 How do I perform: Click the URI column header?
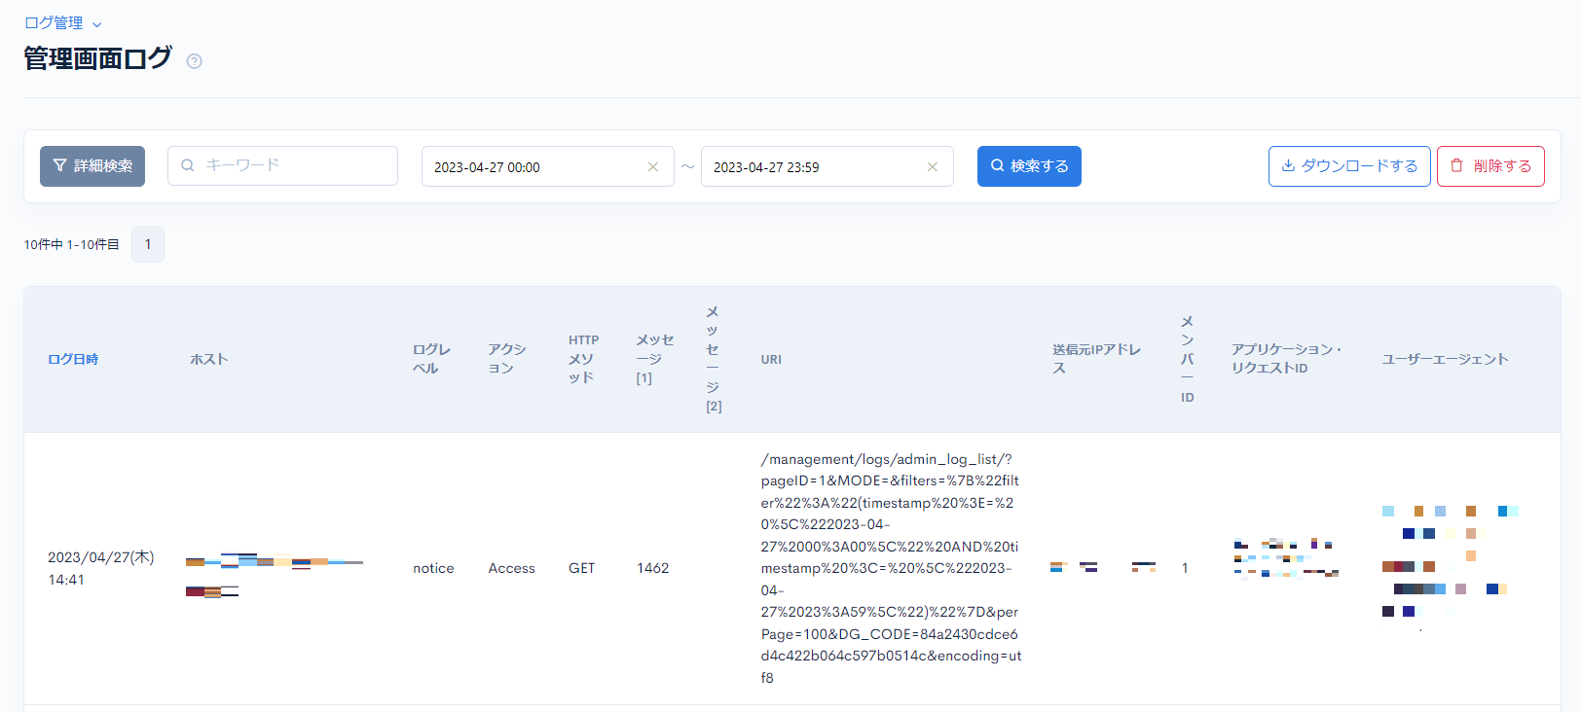(771, 359)
